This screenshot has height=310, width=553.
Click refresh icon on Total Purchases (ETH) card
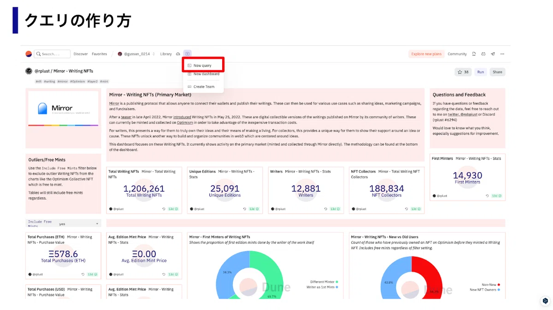pos(83,274)
